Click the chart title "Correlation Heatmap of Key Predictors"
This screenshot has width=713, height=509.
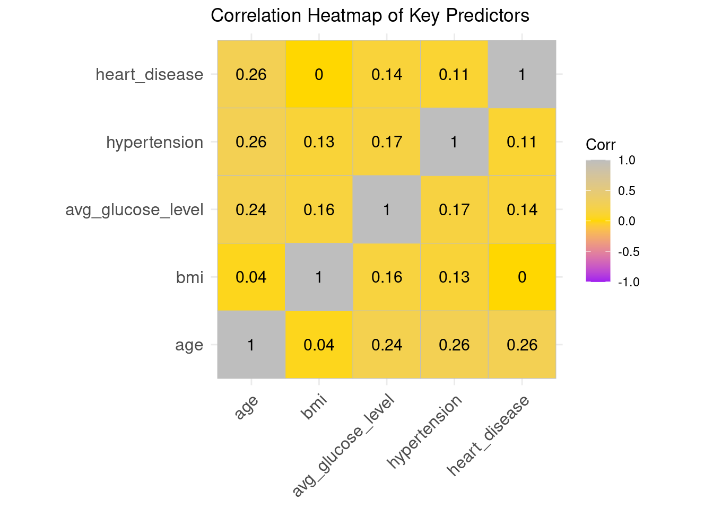click(370, 16)
